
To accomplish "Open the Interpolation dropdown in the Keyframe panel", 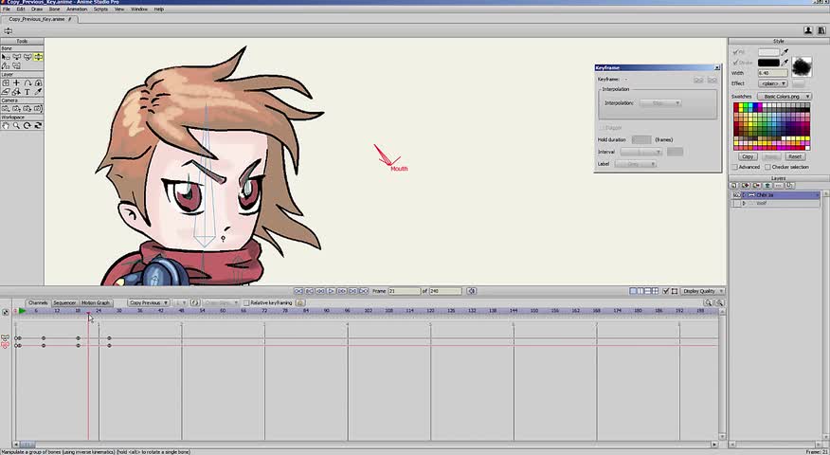I will pos(660,102).
